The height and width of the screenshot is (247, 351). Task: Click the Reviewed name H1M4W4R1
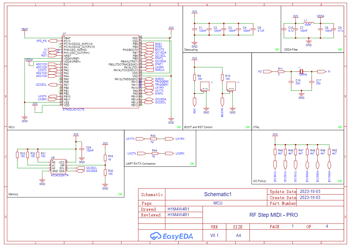click(178, 215)
